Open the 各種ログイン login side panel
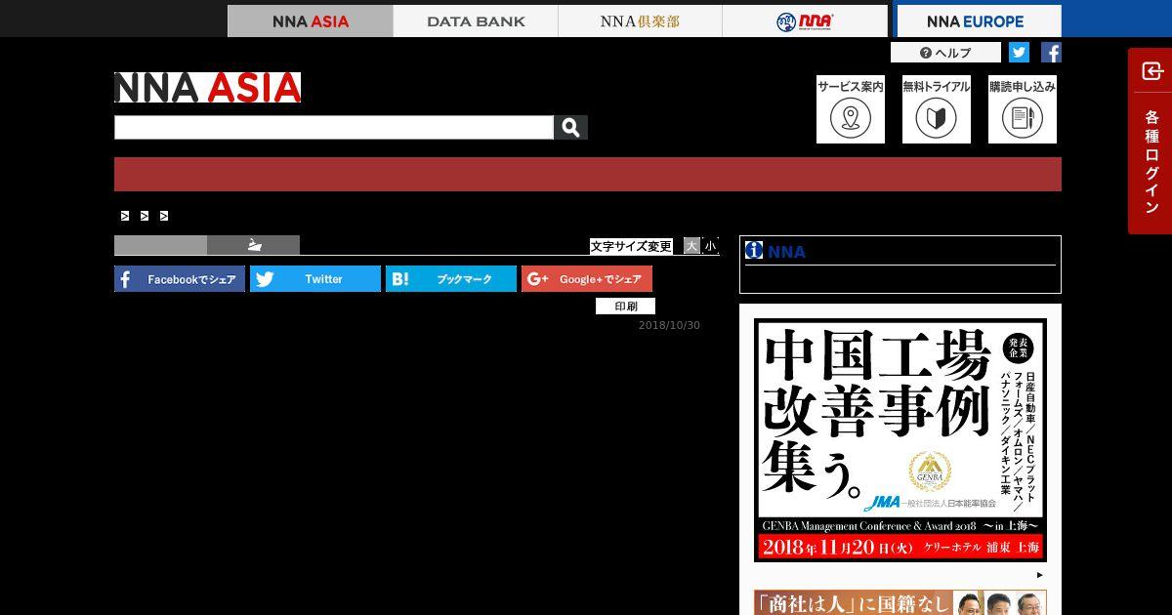This screenshot has height=615, width=1172. pos(1151,142)
